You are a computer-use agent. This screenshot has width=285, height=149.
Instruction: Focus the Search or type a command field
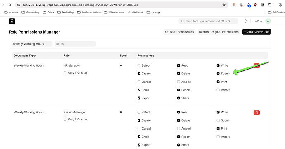tap(208, 21)
